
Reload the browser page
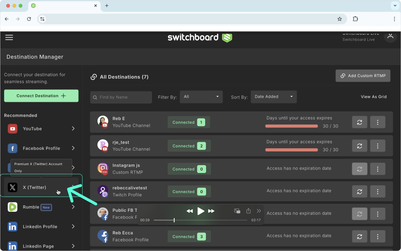click(29, 19)
